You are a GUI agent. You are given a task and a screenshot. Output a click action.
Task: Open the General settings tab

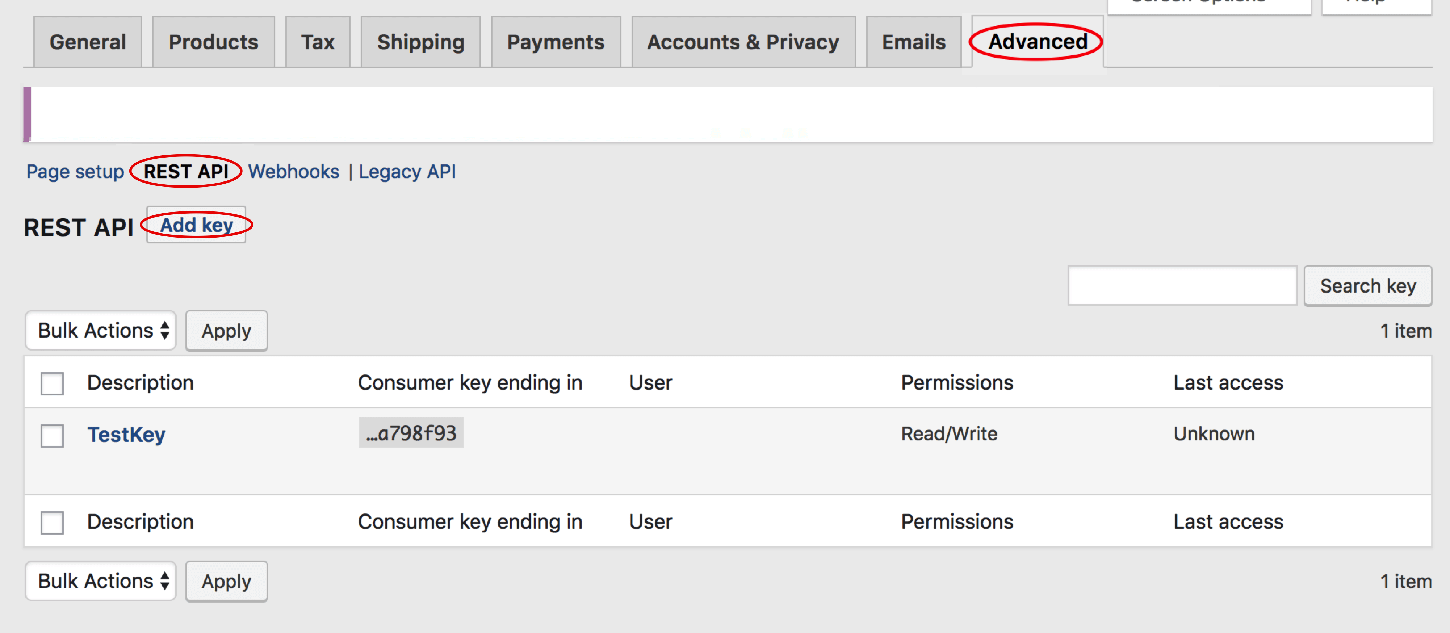87,42
